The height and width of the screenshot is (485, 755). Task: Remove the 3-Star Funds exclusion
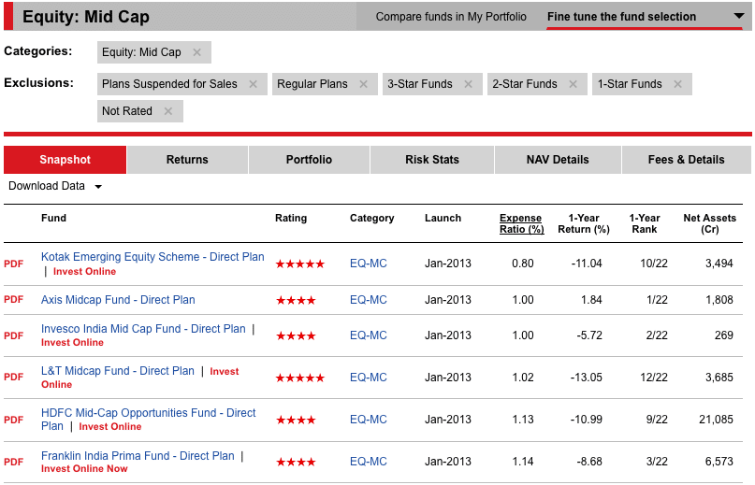click(468, 84)
